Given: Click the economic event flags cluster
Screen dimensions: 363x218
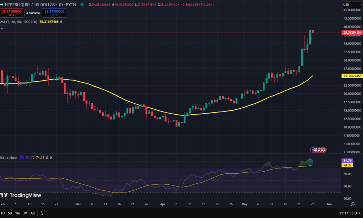Looking at the screenshot, I should (318, 150).
